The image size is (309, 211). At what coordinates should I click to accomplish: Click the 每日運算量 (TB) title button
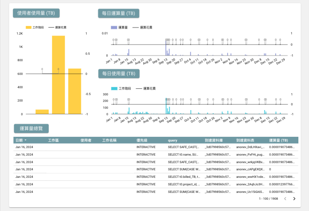[x=119, y=13]
